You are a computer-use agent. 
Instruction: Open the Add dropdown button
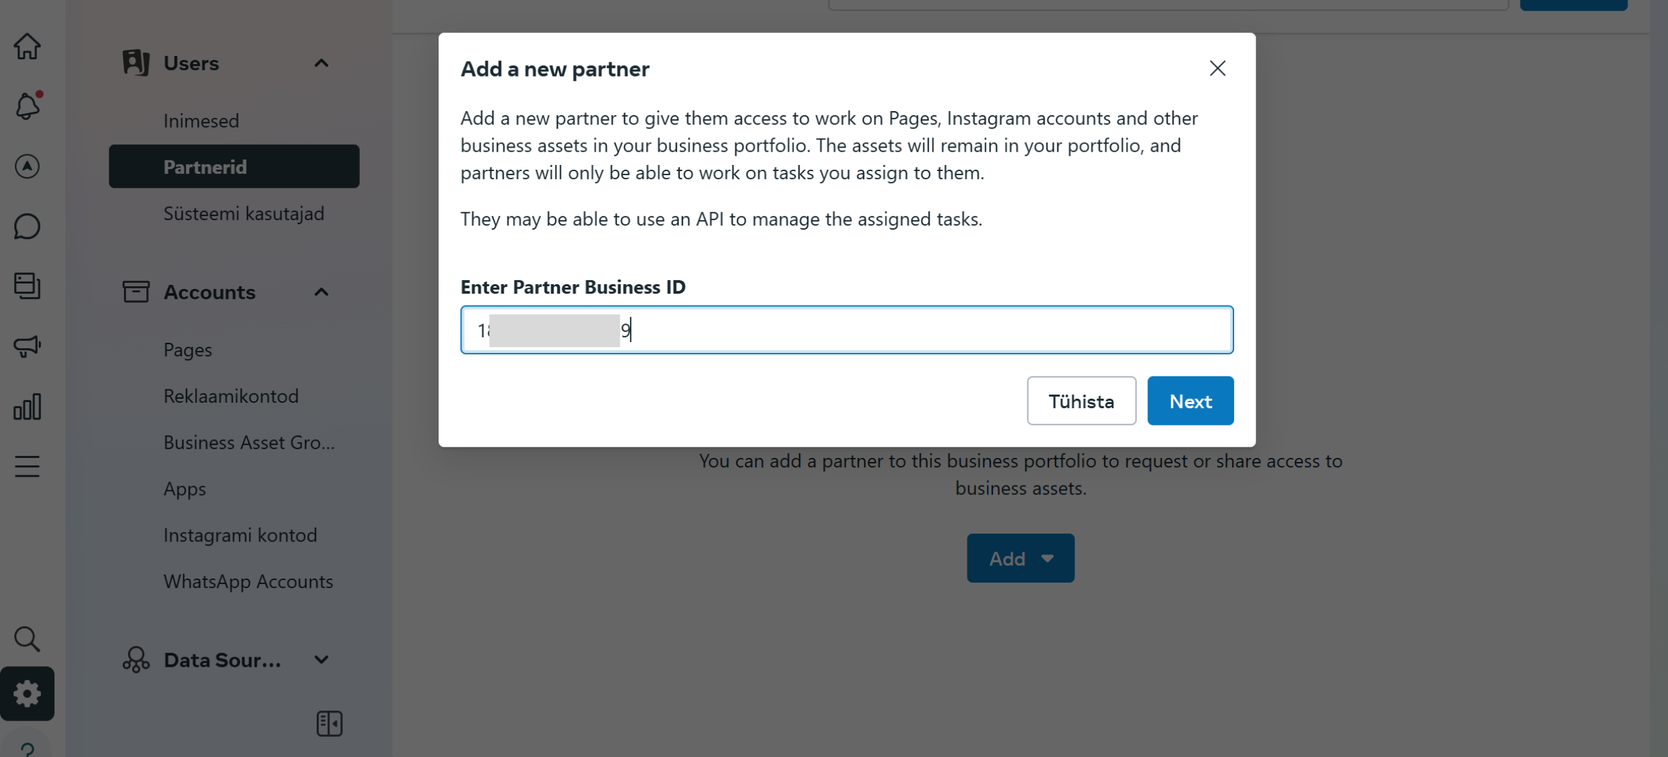tap(1020, 558)
